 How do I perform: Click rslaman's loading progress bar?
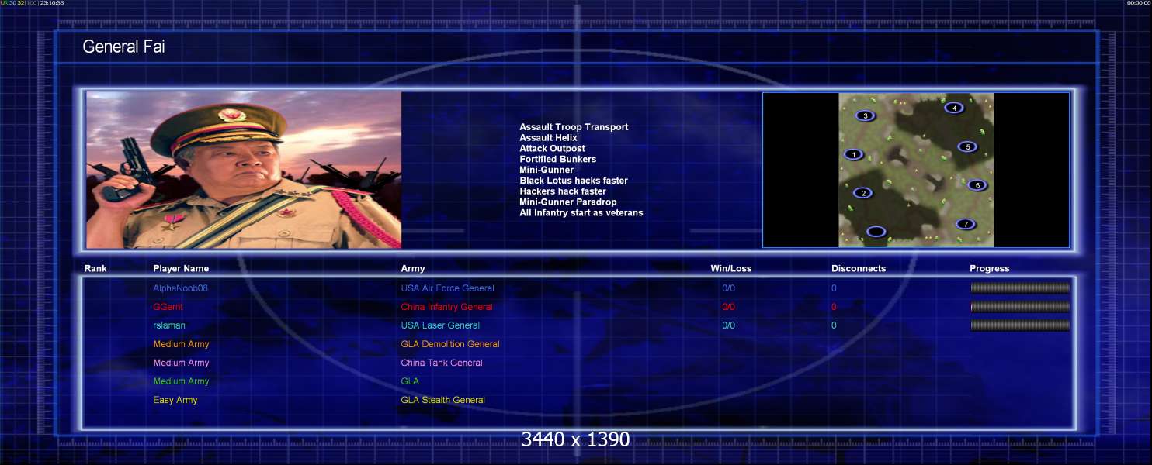click(x=1020, y=325)
